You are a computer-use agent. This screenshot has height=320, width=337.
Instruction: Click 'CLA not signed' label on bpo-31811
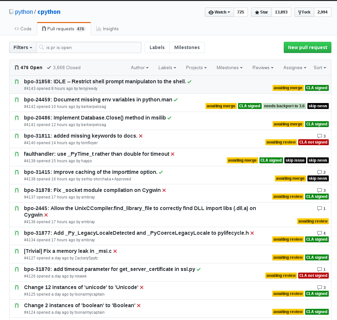tap(313, 142)
